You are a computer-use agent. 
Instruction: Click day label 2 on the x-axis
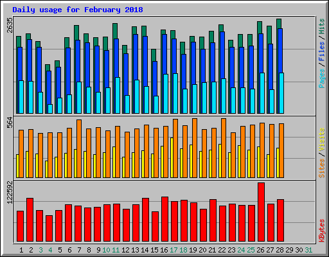point(31,250)
